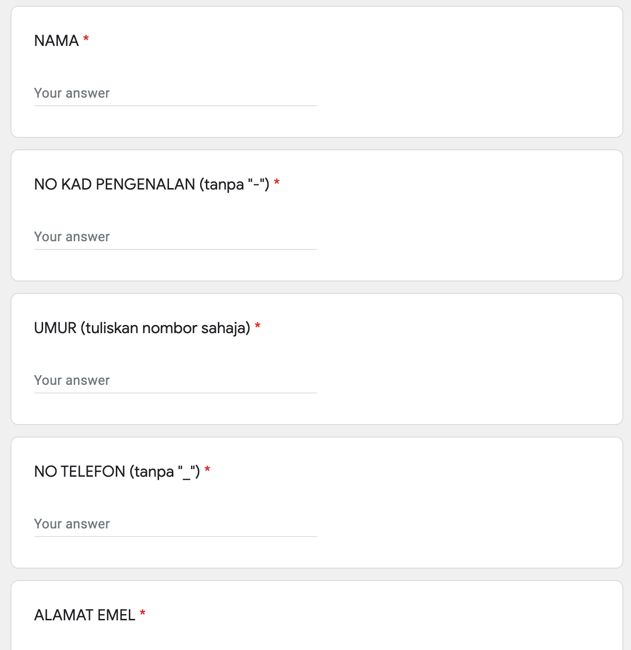Click blank area right of ALAMAT EMEL title
Viewport: 631px width, 650px height.
[383, 615]
